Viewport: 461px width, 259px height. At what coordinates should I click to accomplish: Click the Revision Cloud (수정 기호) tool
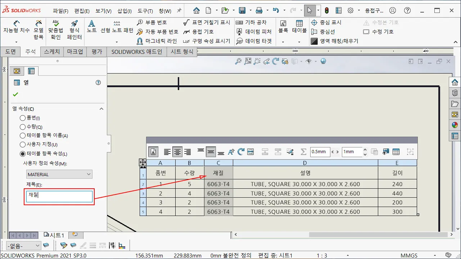point(378,32)
